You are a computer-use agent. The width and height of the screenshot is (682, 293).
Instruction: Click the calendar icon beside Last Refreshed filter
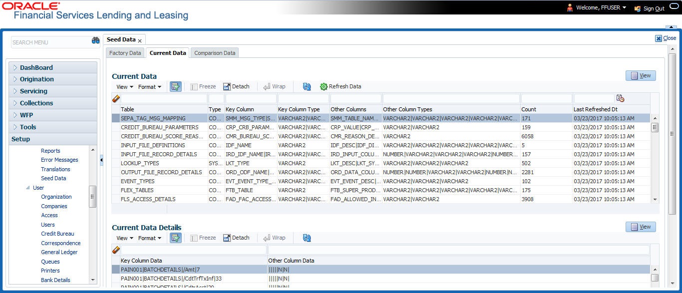tap(621, 98)
